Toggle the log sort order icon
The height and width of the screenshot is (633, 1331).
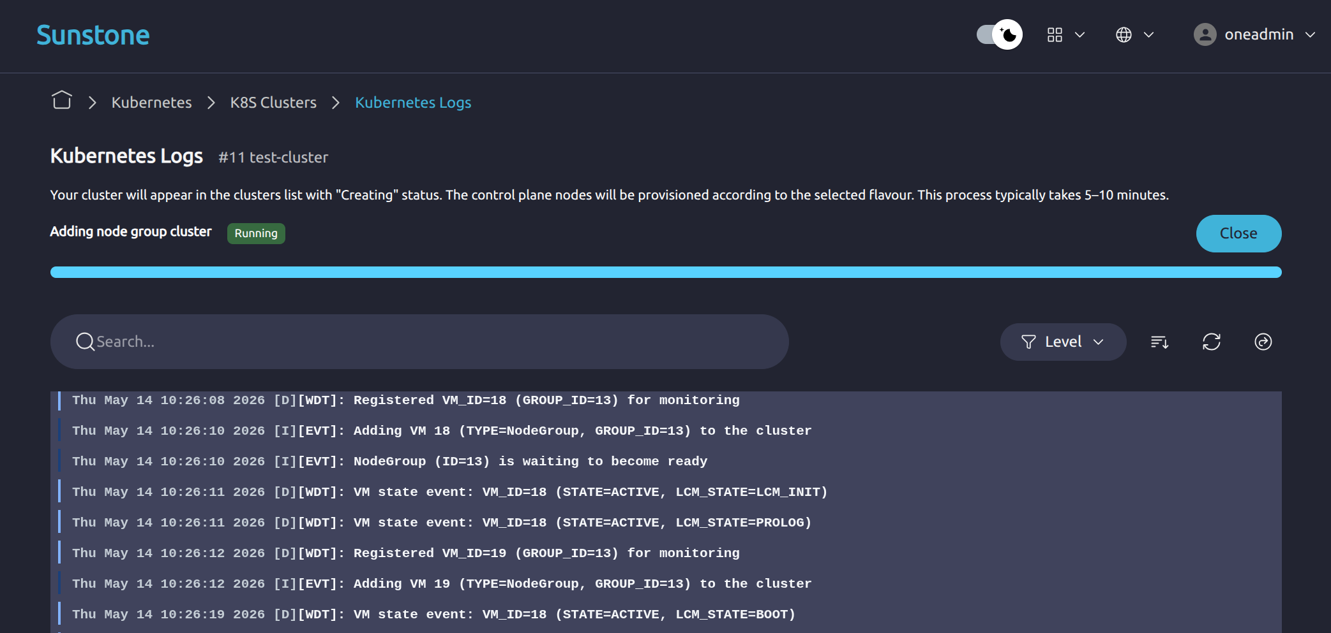click(x=1159, y=342)
